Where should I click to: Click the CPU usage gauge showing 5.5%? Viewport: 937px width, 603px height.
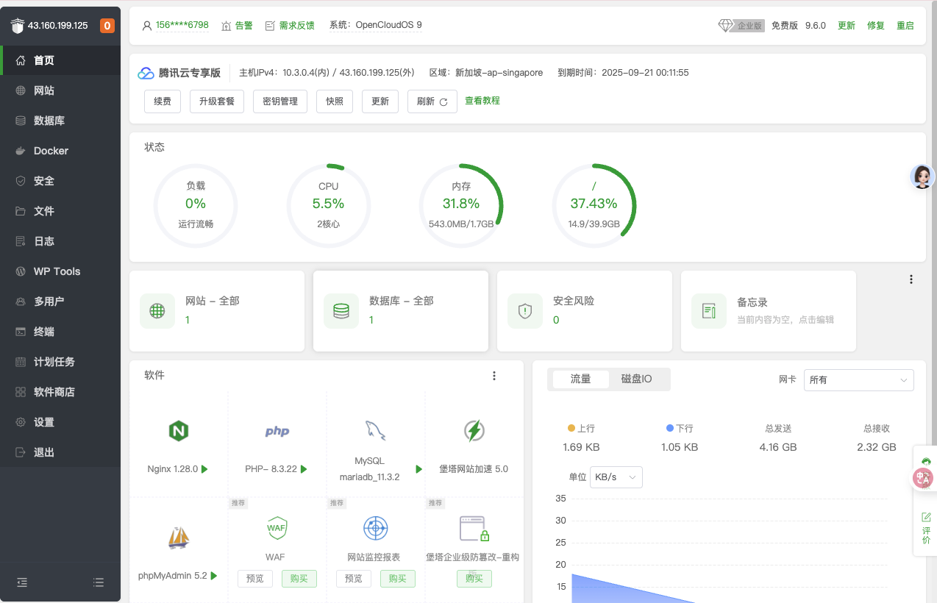328,204
